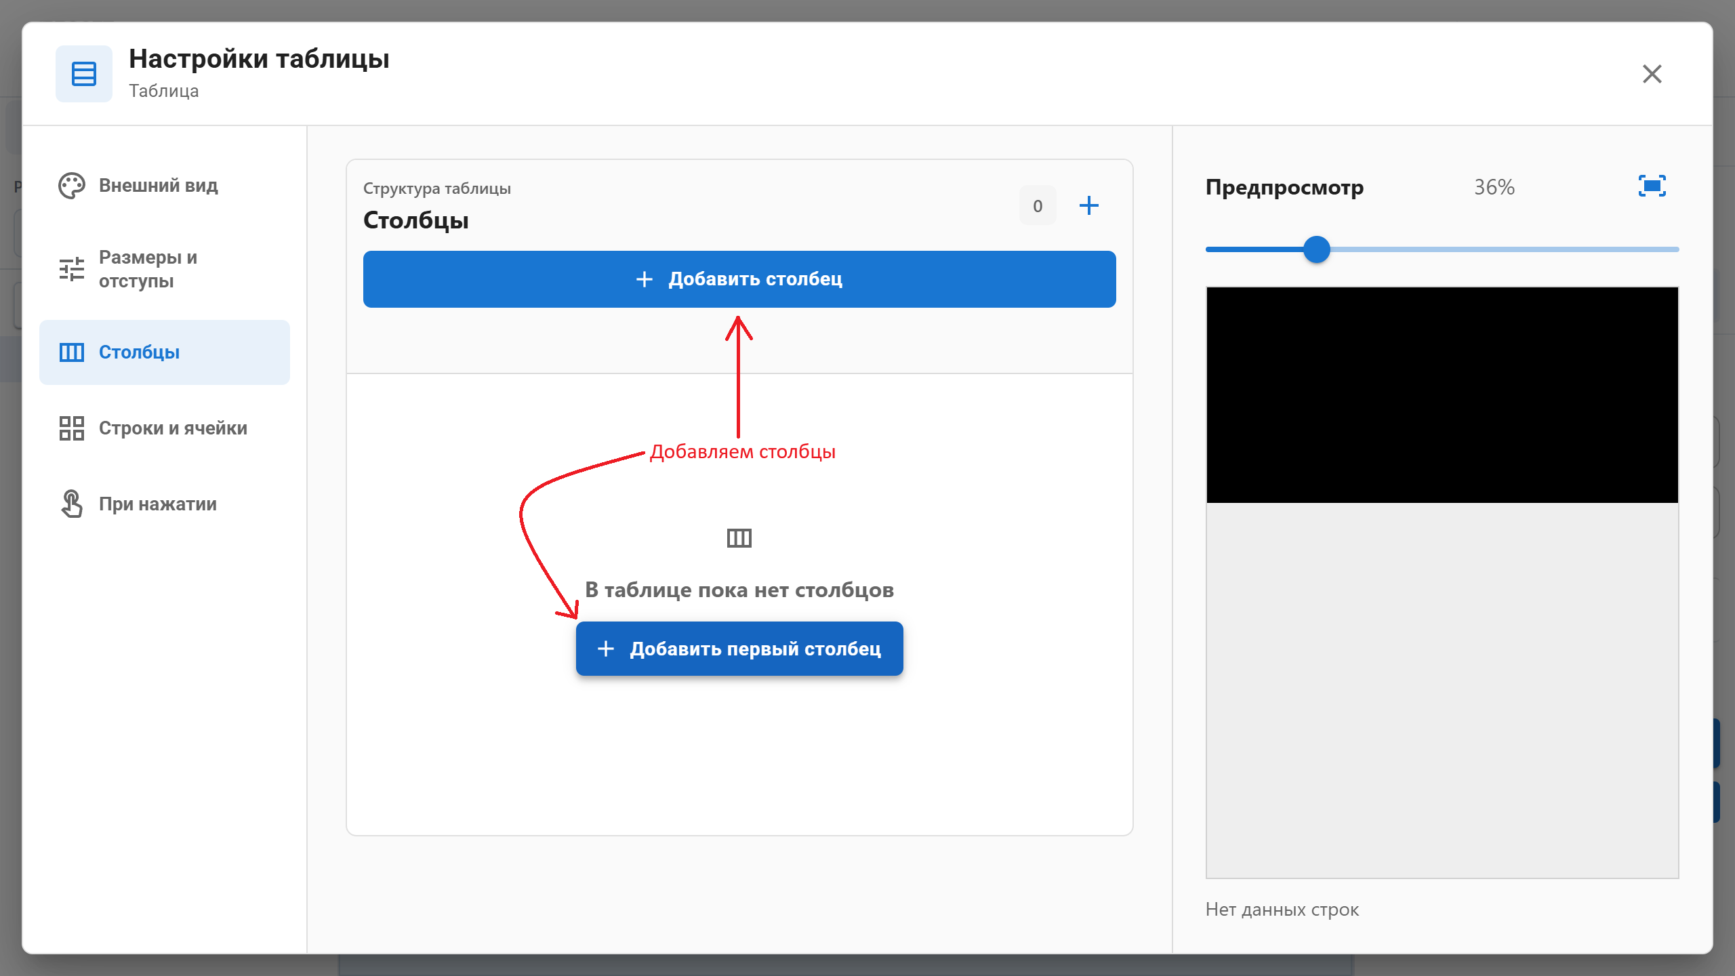Screen dimensions: 1735x976
Task: Click the Нет данных строк text
Action: pos(1282,910)
